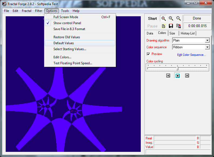Stop color cycling
214x157 pixels.
(x=178, y=75)
